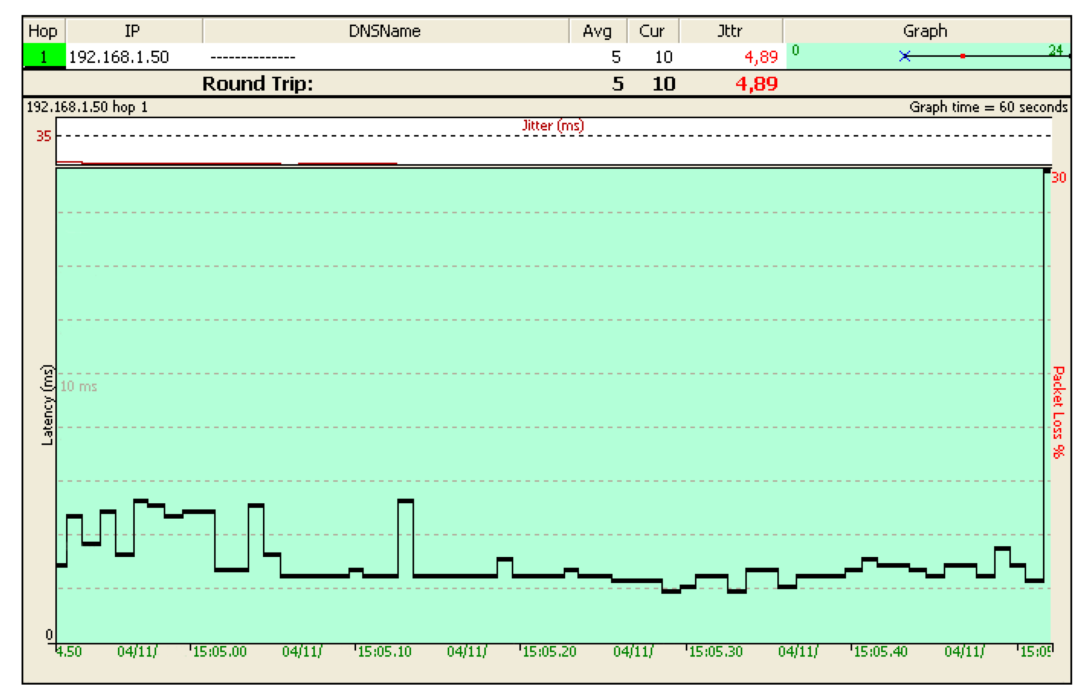Click the Hop column header
This screenshot has width=1092, height=700.
[x=43, y=31]
